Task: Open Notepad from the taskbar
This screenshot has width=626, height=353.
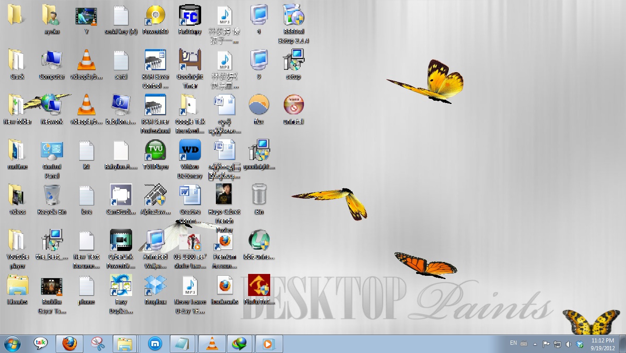Action: tap(183, 343)
